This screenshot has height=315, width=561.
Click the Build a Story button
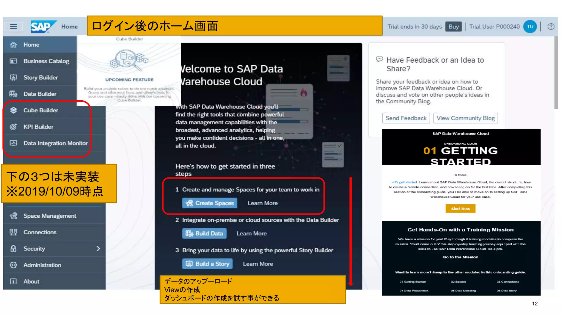[207, 264]
